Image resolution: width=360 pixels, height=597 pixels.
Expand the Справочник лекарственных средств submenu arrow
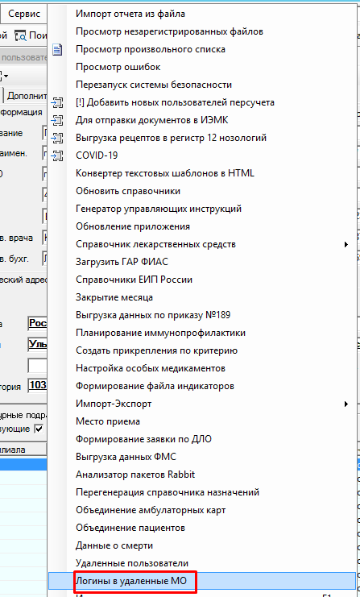pyautogui.click(x=346, y=244)
